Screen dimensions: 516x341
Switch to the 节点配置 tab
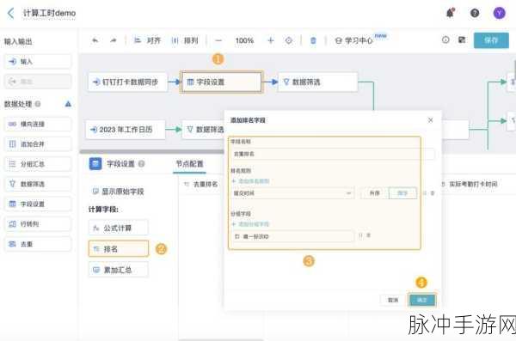[x=189, y=164]
